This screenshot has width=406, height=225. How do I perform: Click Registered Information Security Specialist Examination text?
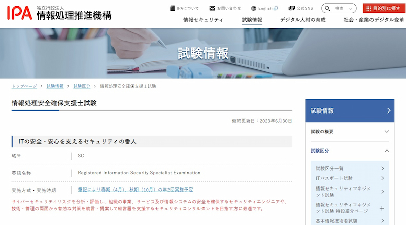tap(139, 173)
